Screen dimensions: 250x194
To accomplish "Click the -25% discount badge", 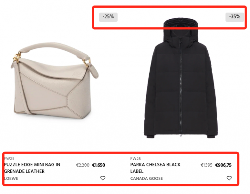I will point(108,17).
